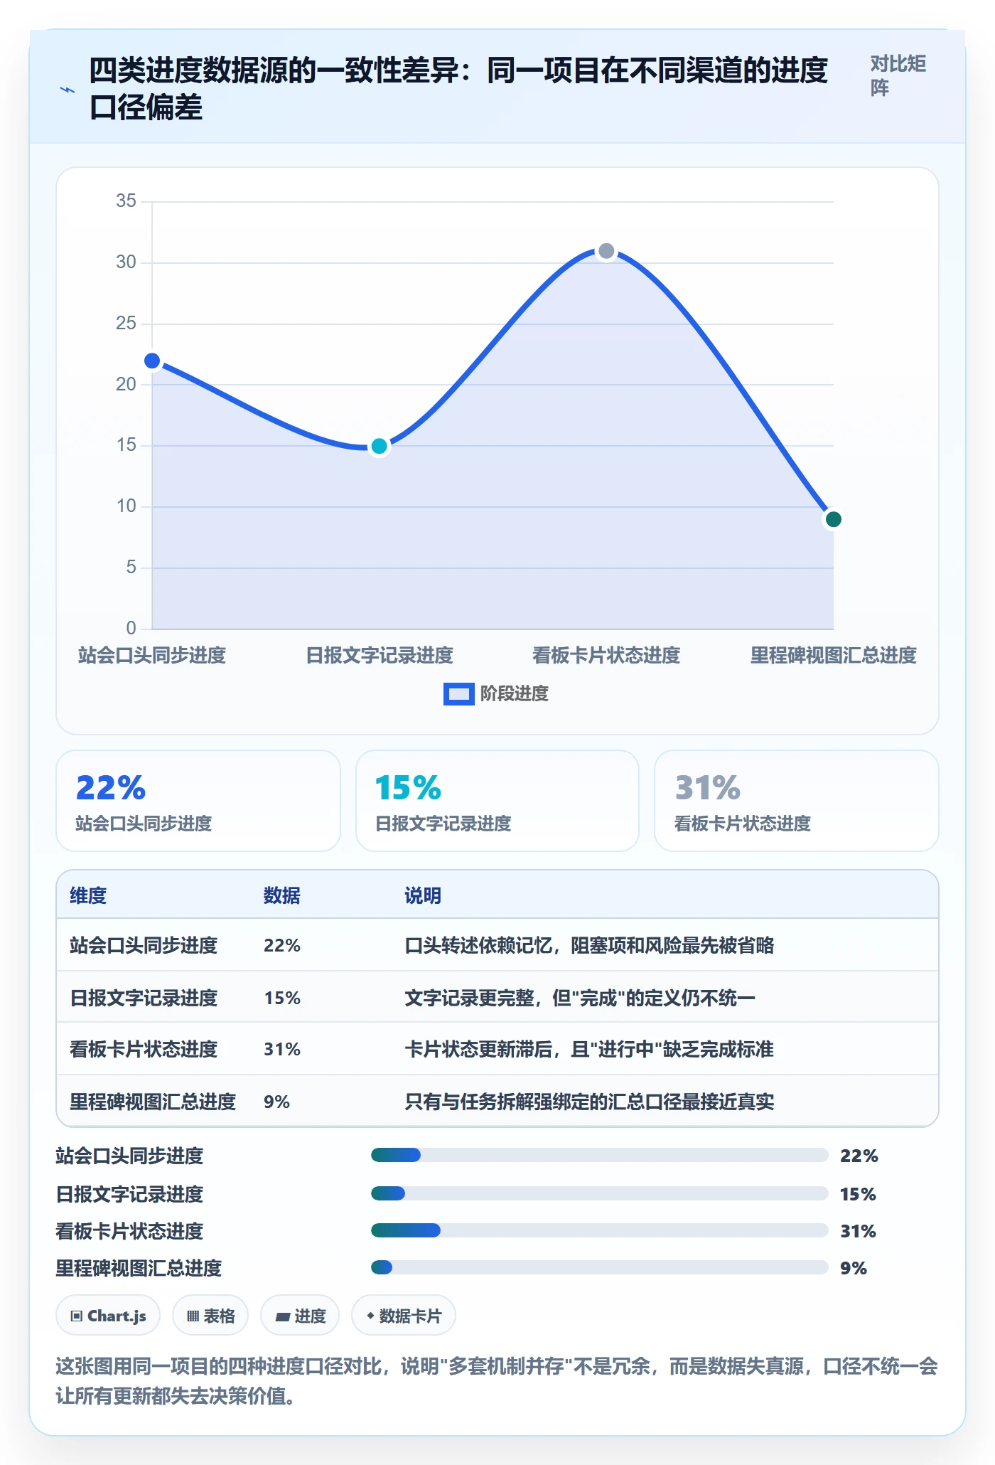Click the 站会口头同步进度 progress bar
Image resolution: width=995 pixels, height=1465 pixels.
[x=600, y=1155]
